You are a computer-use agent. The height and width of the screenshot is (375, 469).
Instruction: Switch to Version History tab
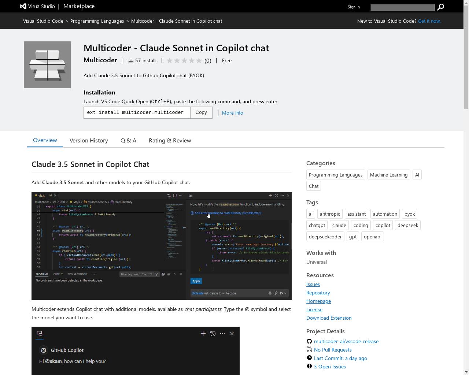click(89, 140)
